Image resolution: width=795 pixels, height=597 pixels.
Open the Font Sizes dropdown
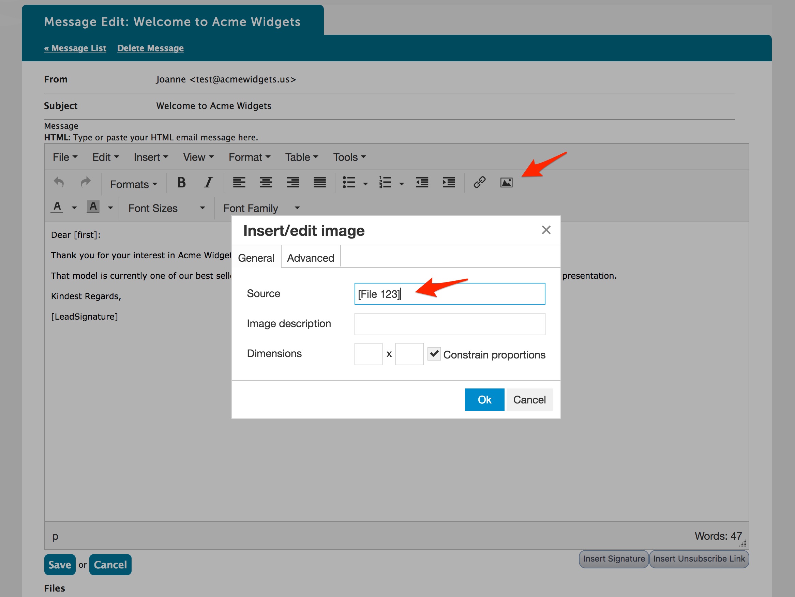click(166, 208)
